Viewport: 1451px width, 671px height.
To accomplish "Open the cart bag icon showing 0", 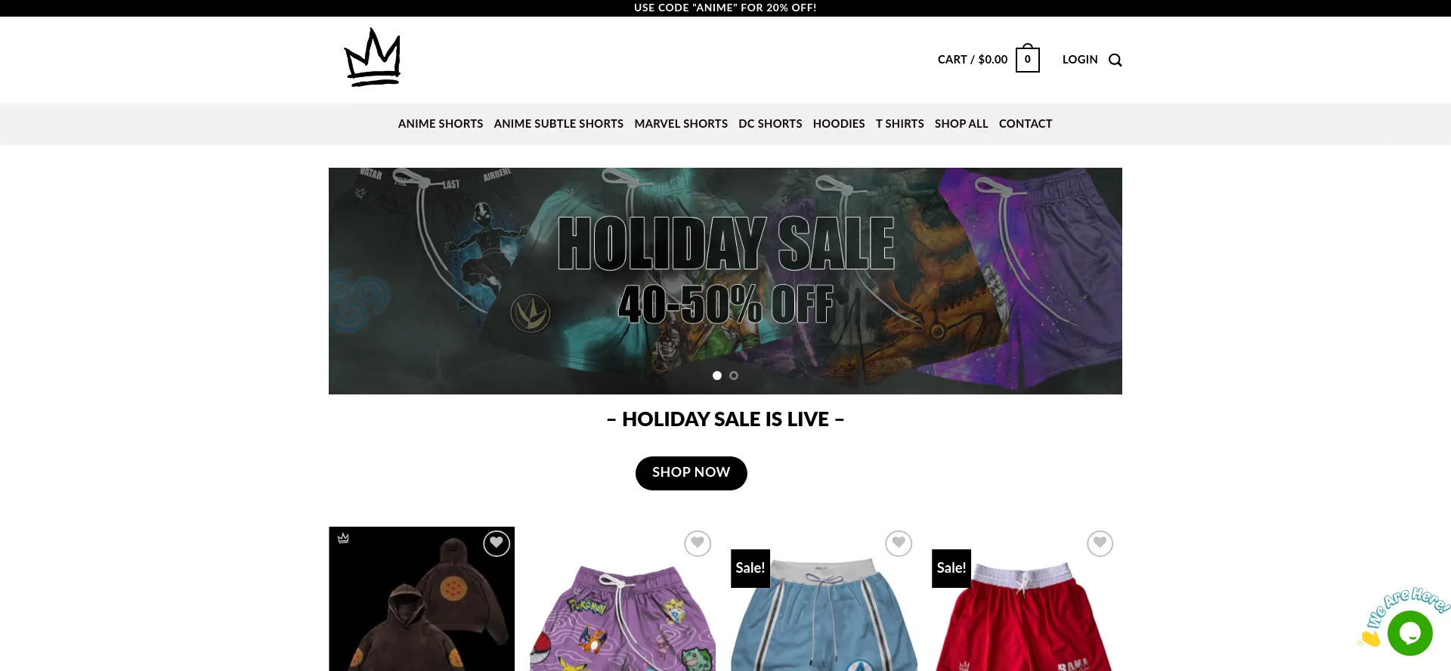I will pos(1028,59).
